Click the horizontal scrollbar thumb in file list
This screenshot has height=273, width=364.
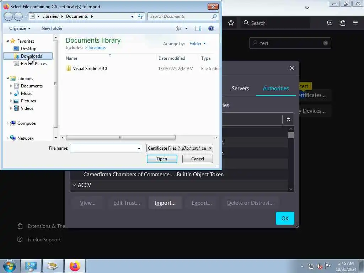121,138
